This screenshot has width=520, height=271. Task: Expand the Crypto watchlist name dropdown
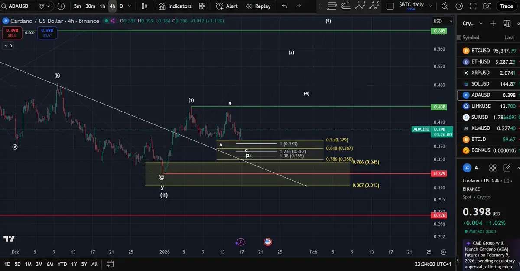472,23
